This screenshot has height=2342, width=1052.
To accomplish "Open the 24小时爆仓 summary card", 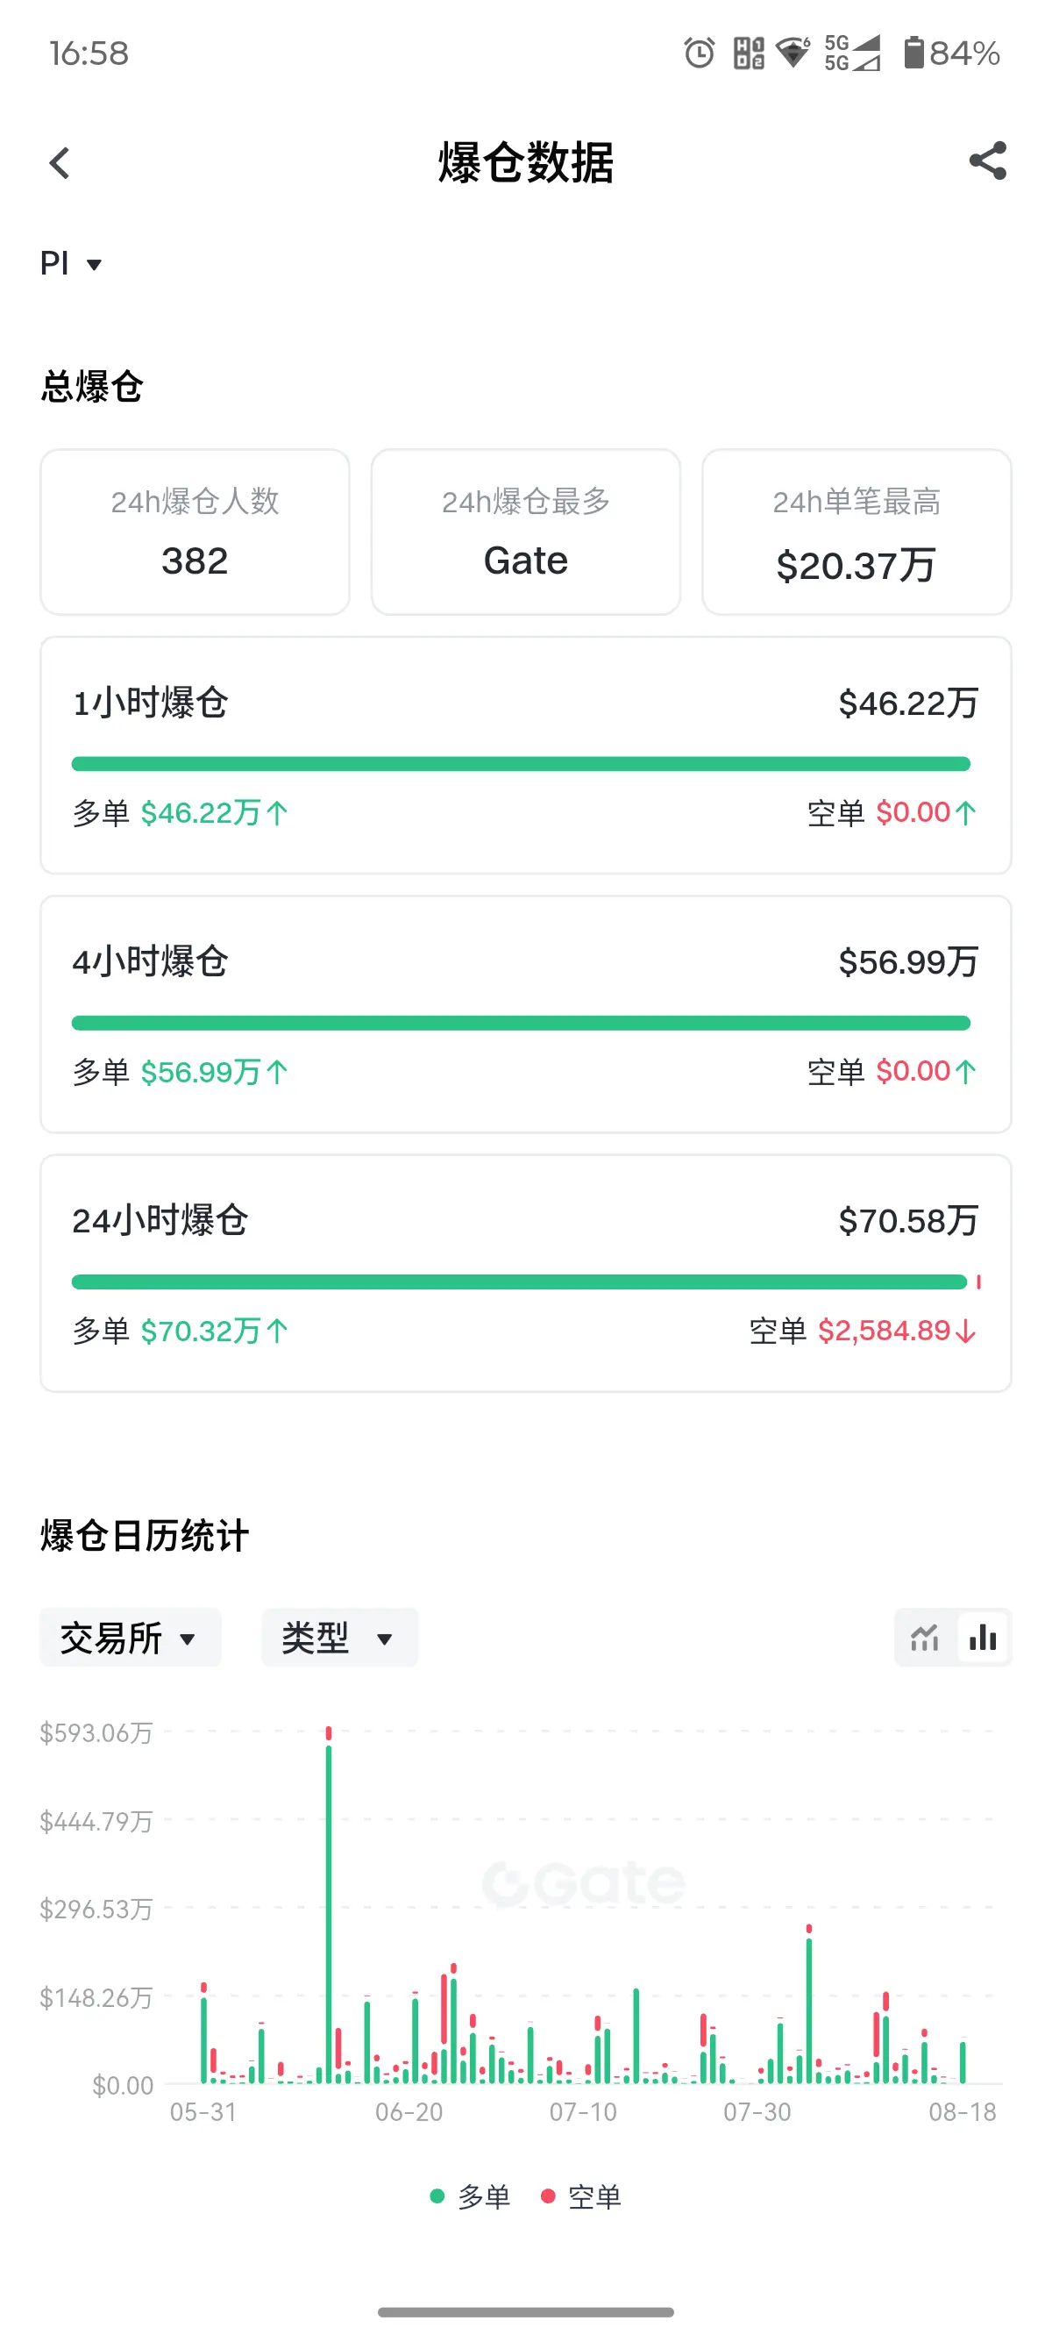I will click(x=525, y=1273).
